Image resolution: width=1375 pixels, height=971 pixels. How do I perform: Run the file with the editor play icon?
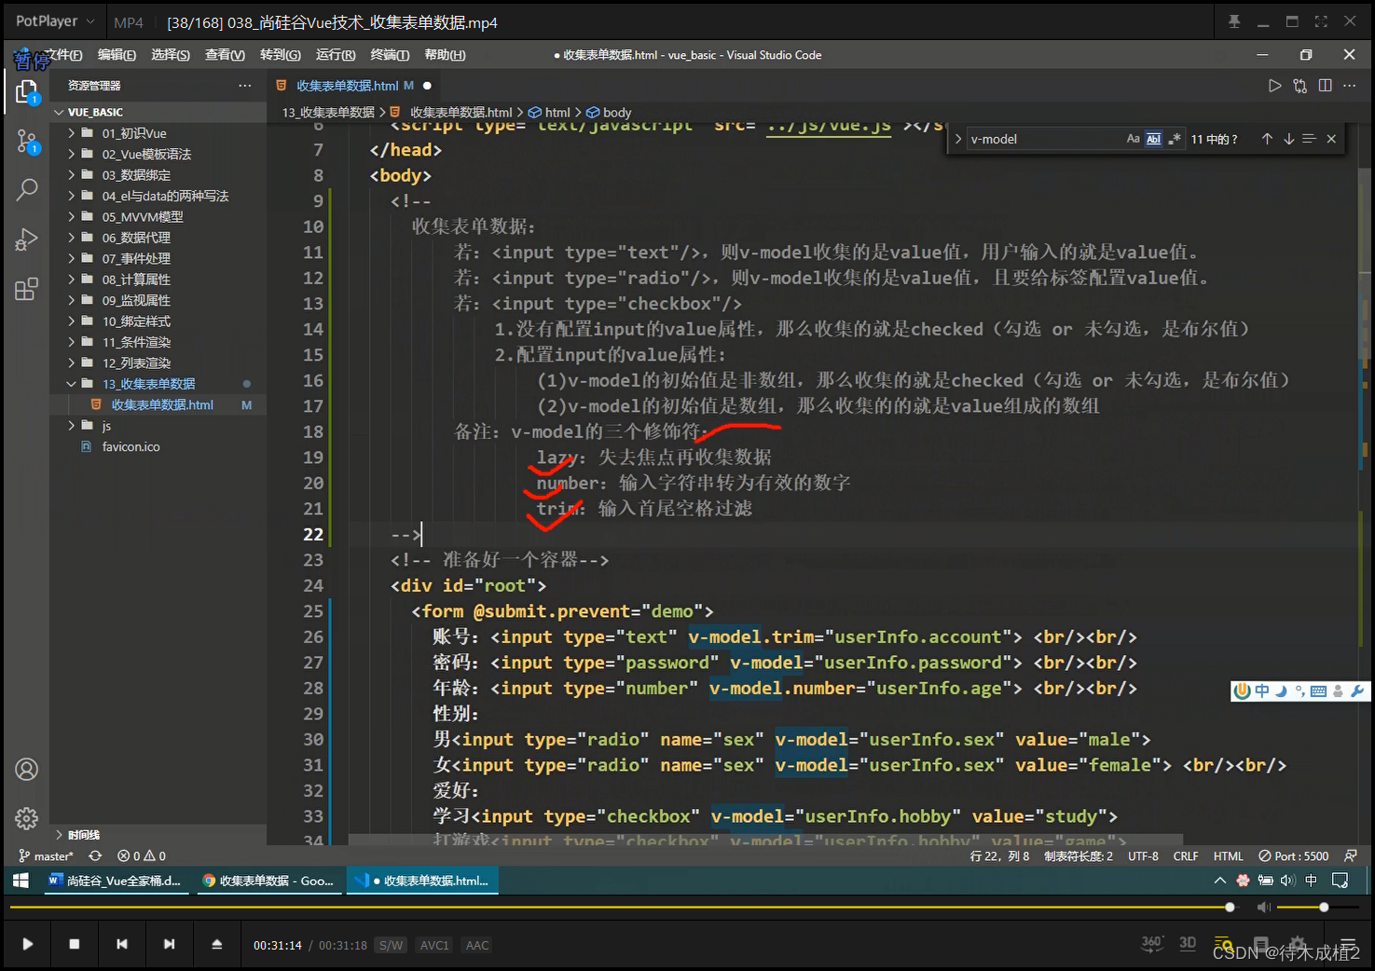(x=1274, y=86)
